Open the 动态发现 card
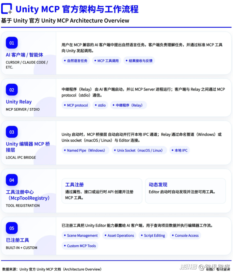The image size is (233, 274). click(185, 191)
